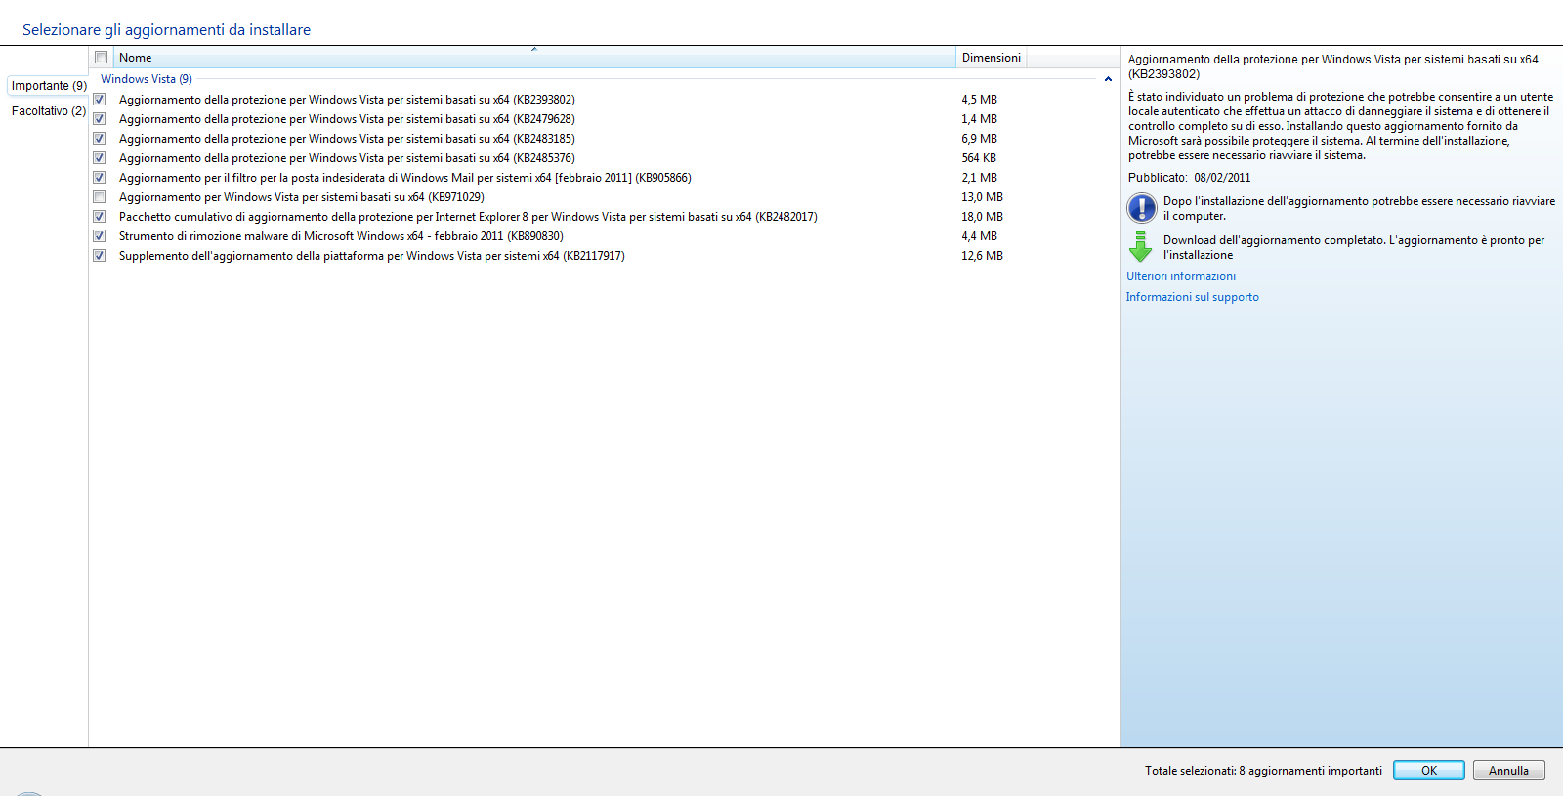Uncheck the KB2485376 update checkbox
Screen dimensions: 1563x796
click(x=100, y=158)
